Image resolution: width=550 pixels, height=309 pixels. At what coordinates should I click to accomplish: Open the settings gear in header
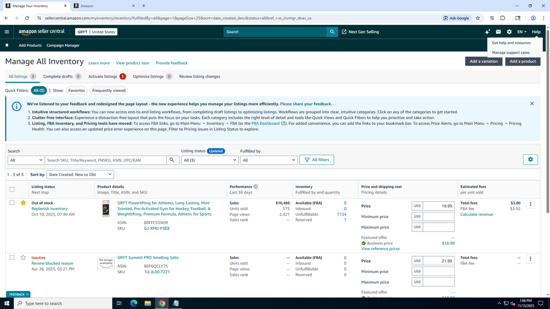509,32
